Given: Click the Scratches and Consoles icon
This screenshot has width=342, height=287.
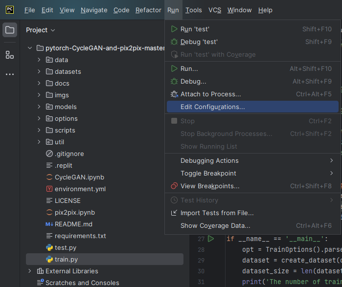Looking at the screenshot, I should coord(41,283).
